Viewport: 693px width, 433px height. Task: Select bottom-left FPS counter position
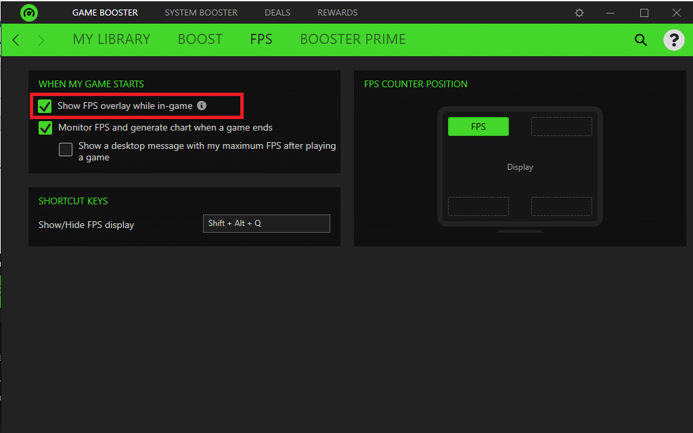pos(478,206)
